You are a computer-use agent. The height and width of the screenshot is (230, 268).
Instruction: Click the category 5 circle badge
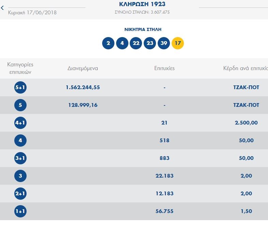(20, 105)
